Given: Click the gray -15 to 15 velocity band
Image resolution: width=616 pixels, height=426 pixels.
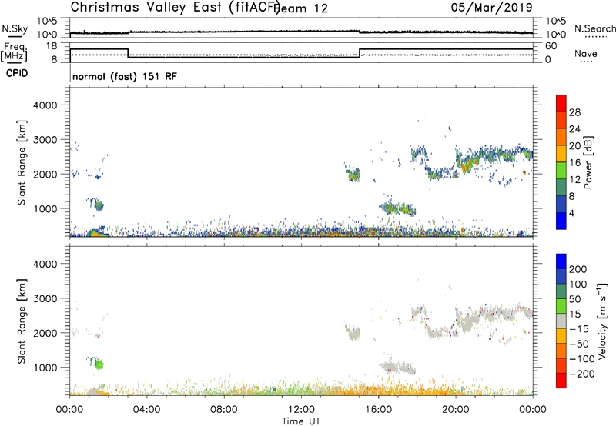Looking at the screenshot, I should coord(561,321).
